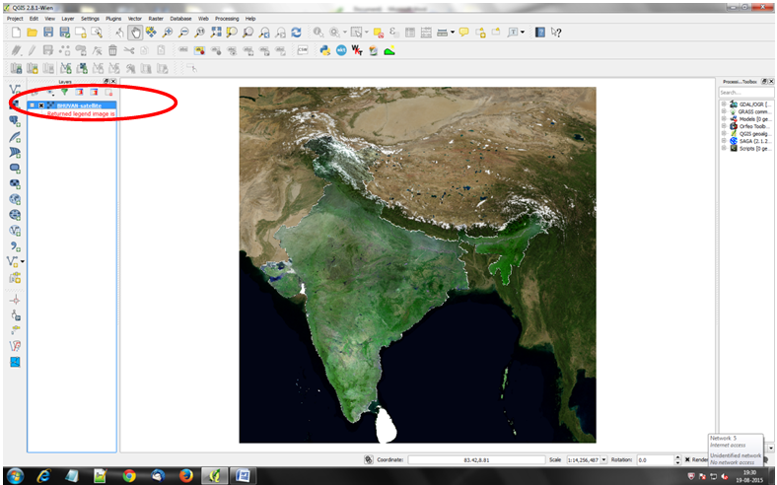Click the WKT plugin icon
The width and height of the screenshot is (777, 485).
coord(357,50)
